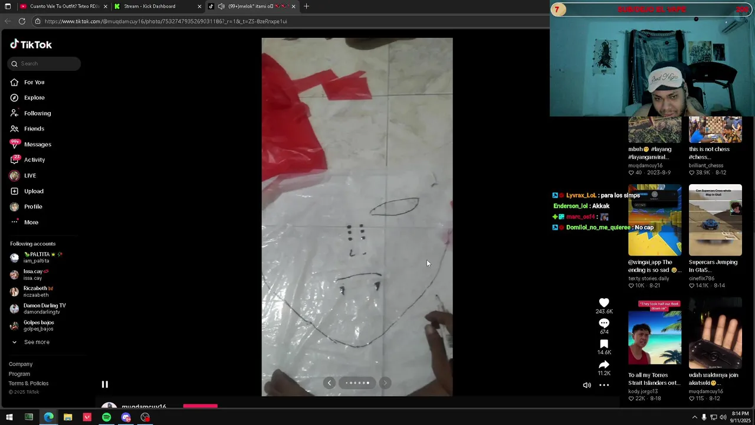Expand the Terms & Policies section
755x425 pixels.
28,383
